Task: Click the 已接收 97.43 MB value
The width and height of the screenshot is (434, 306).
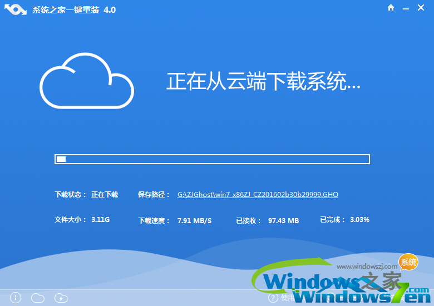Action: (x=283, y=221)
